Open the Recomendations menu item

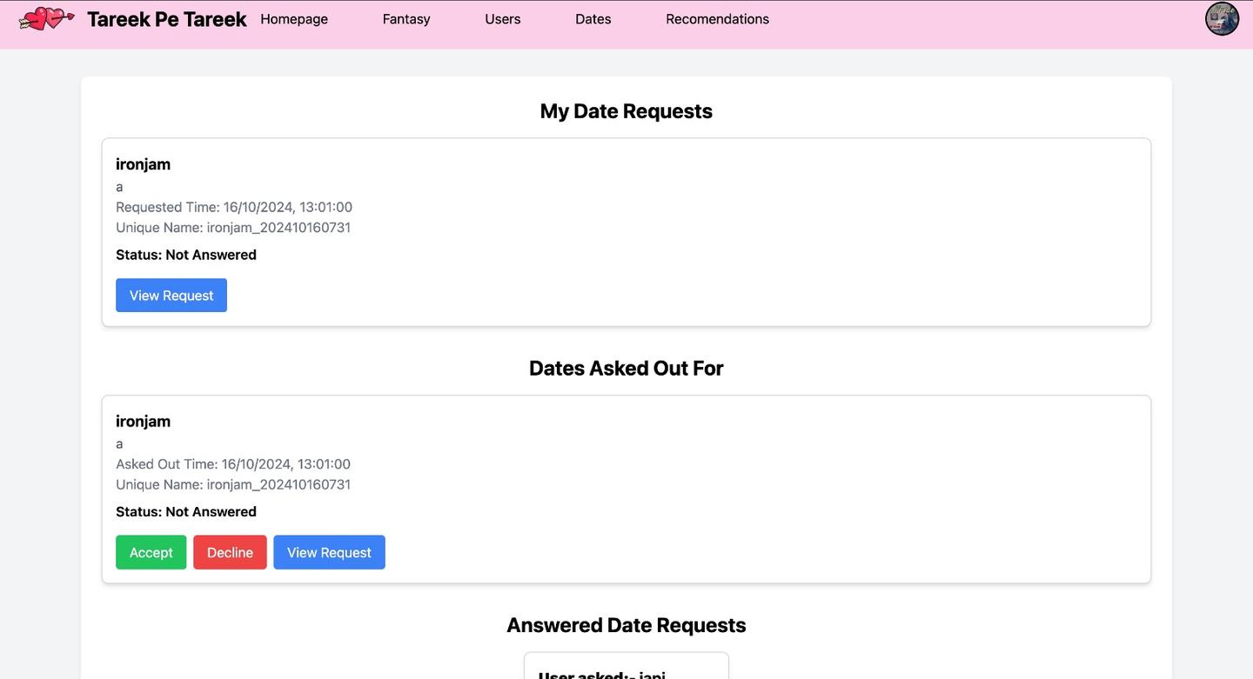(718, 19)
